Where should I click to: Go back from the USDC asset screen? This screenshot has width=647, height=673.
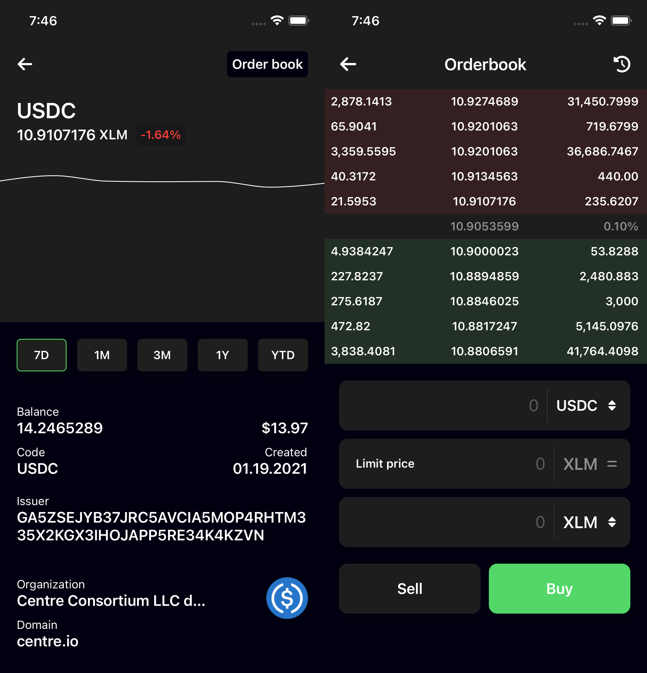[25, 64]
